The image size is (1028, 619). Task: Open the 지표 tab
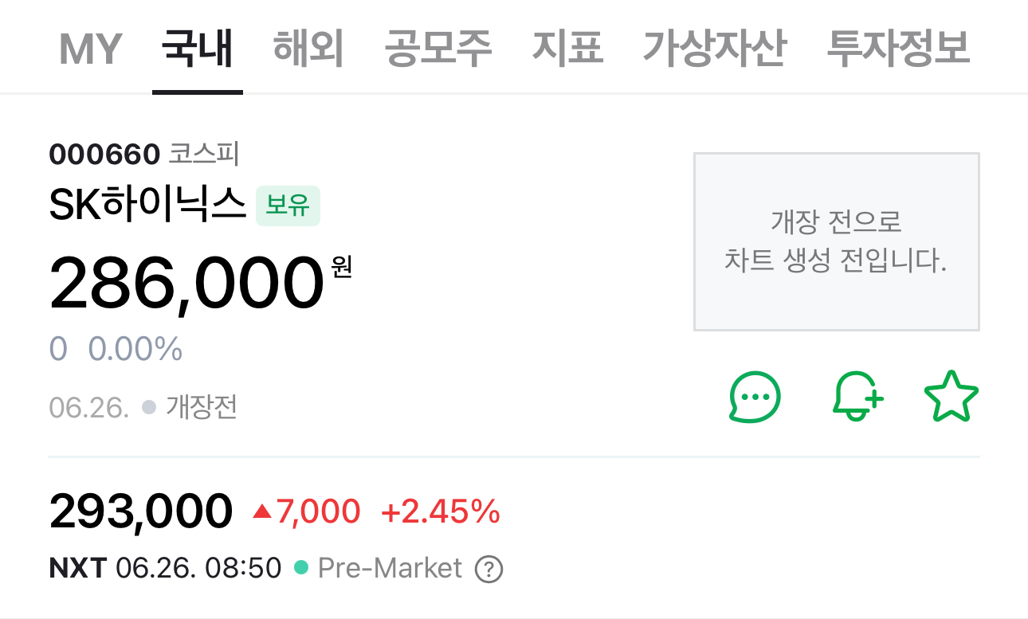click(567, 49)
